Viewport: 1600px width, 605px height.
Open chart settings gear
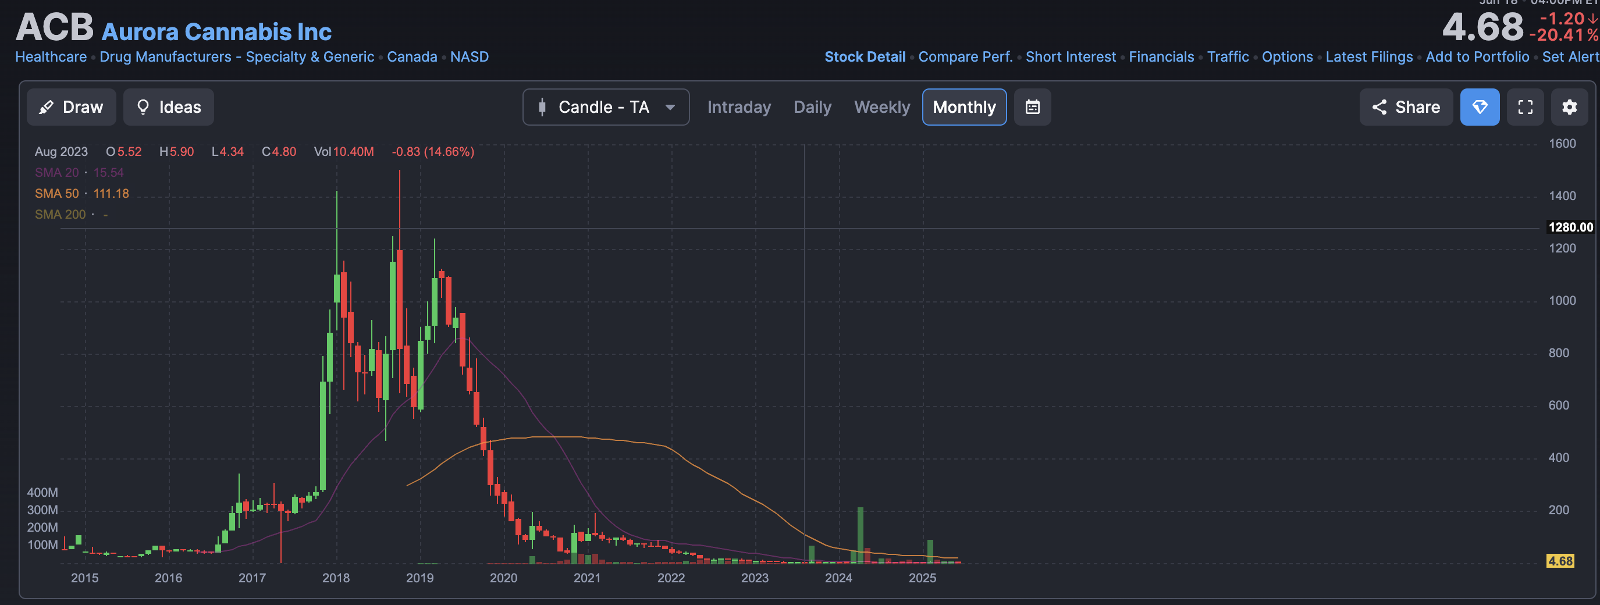(1569, 107)
